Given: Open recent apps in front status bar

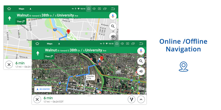Looking at the screenshot, I should click(x=133, y=44).
